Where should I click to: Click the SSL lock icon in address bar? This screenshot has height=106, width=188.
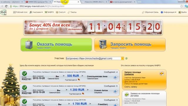point(11,6)
